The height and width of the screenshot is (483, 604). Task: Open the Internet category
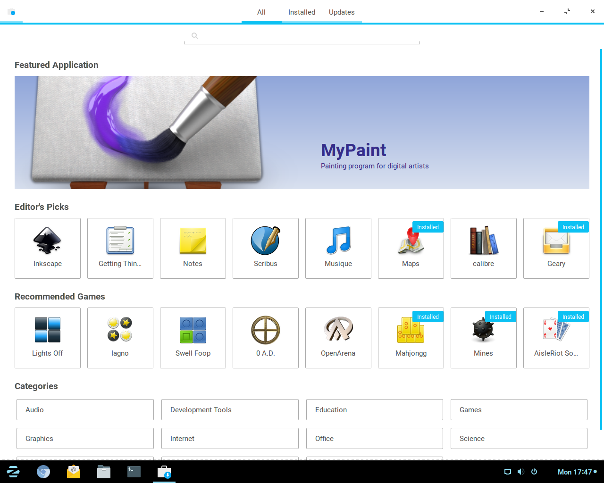pos(230,439)
